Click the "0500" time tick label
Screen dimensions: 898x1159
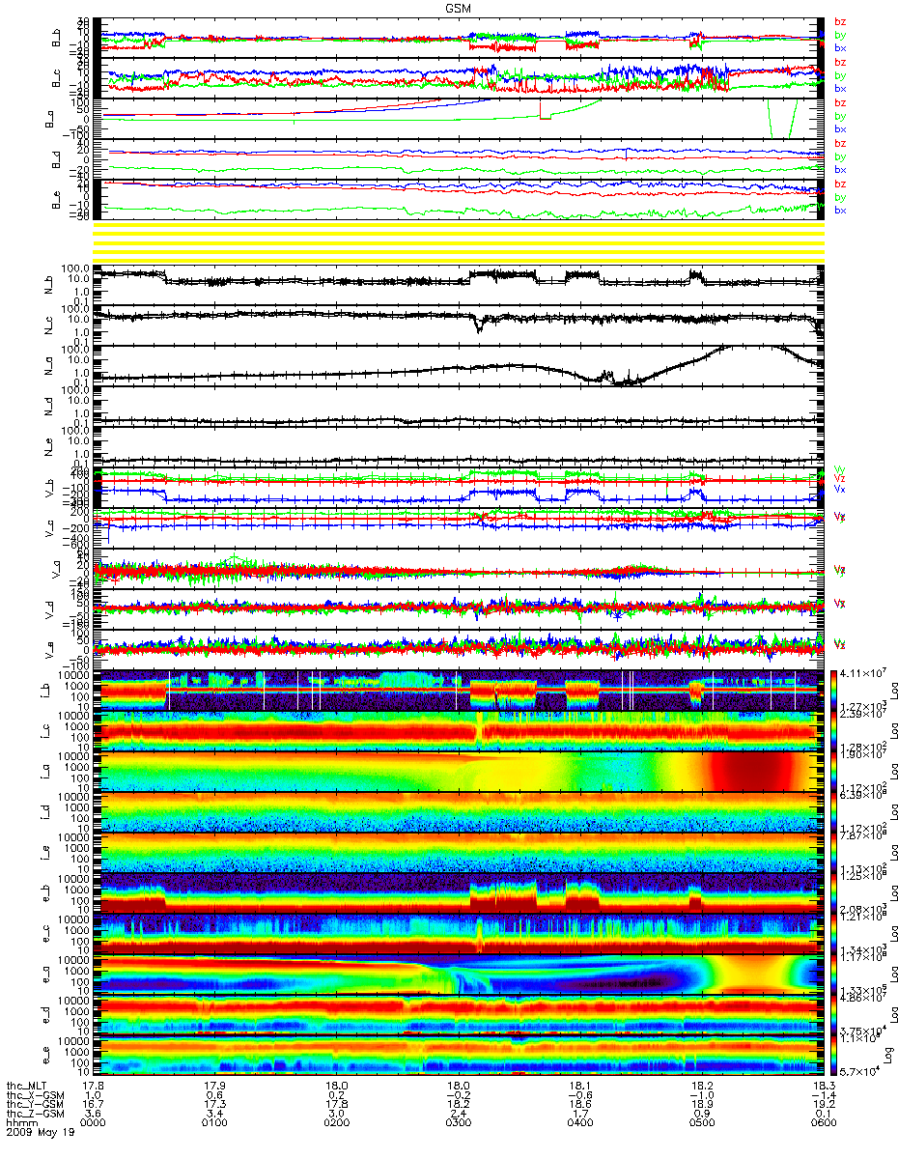pyautogui.click(x=703, y=1124)
